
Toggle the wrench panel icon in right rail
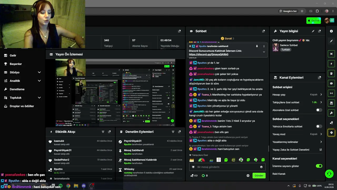pos(331,113)
